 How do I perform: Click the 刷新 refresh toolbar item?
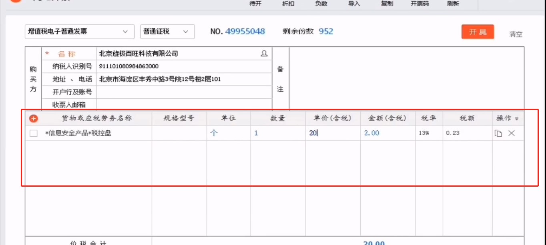(x=453, y=4)
